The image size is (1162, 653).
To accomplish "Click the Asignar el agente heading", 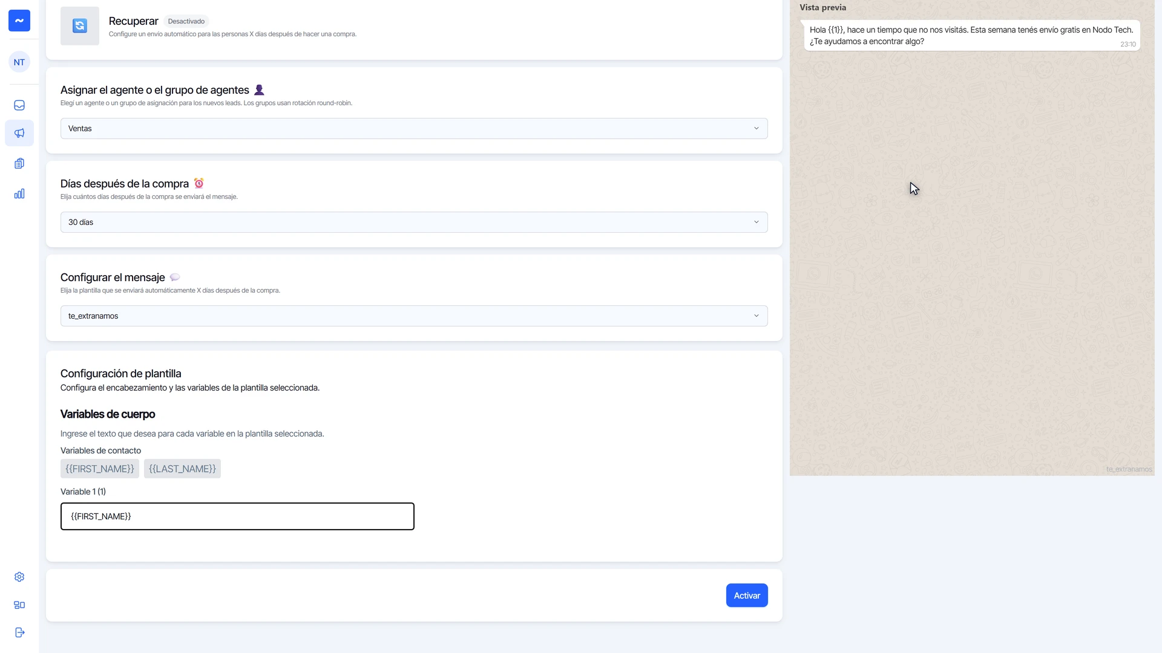I will click(155, 90).
